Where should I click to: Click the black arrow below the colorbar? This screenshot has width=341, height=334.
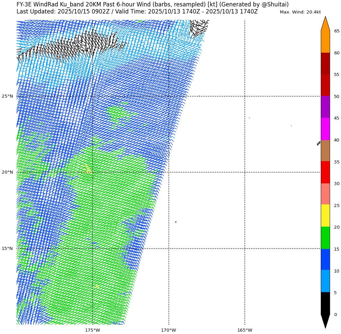coord(325,320)
